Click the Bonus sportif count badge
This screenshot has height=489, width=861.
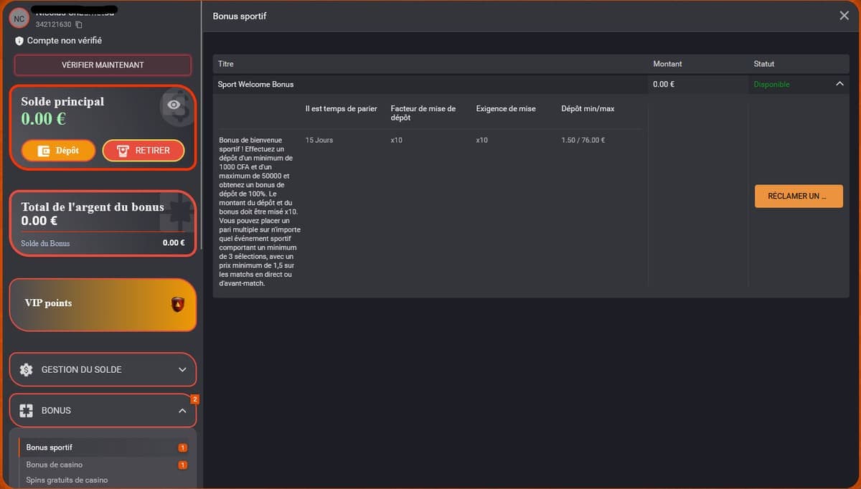pos(182,448)
